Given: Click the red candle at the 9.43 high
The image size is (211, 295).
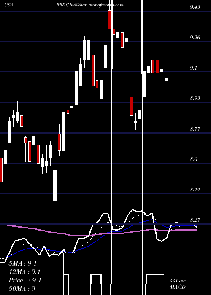Looking at the screenshot, I should coord(109,19).
